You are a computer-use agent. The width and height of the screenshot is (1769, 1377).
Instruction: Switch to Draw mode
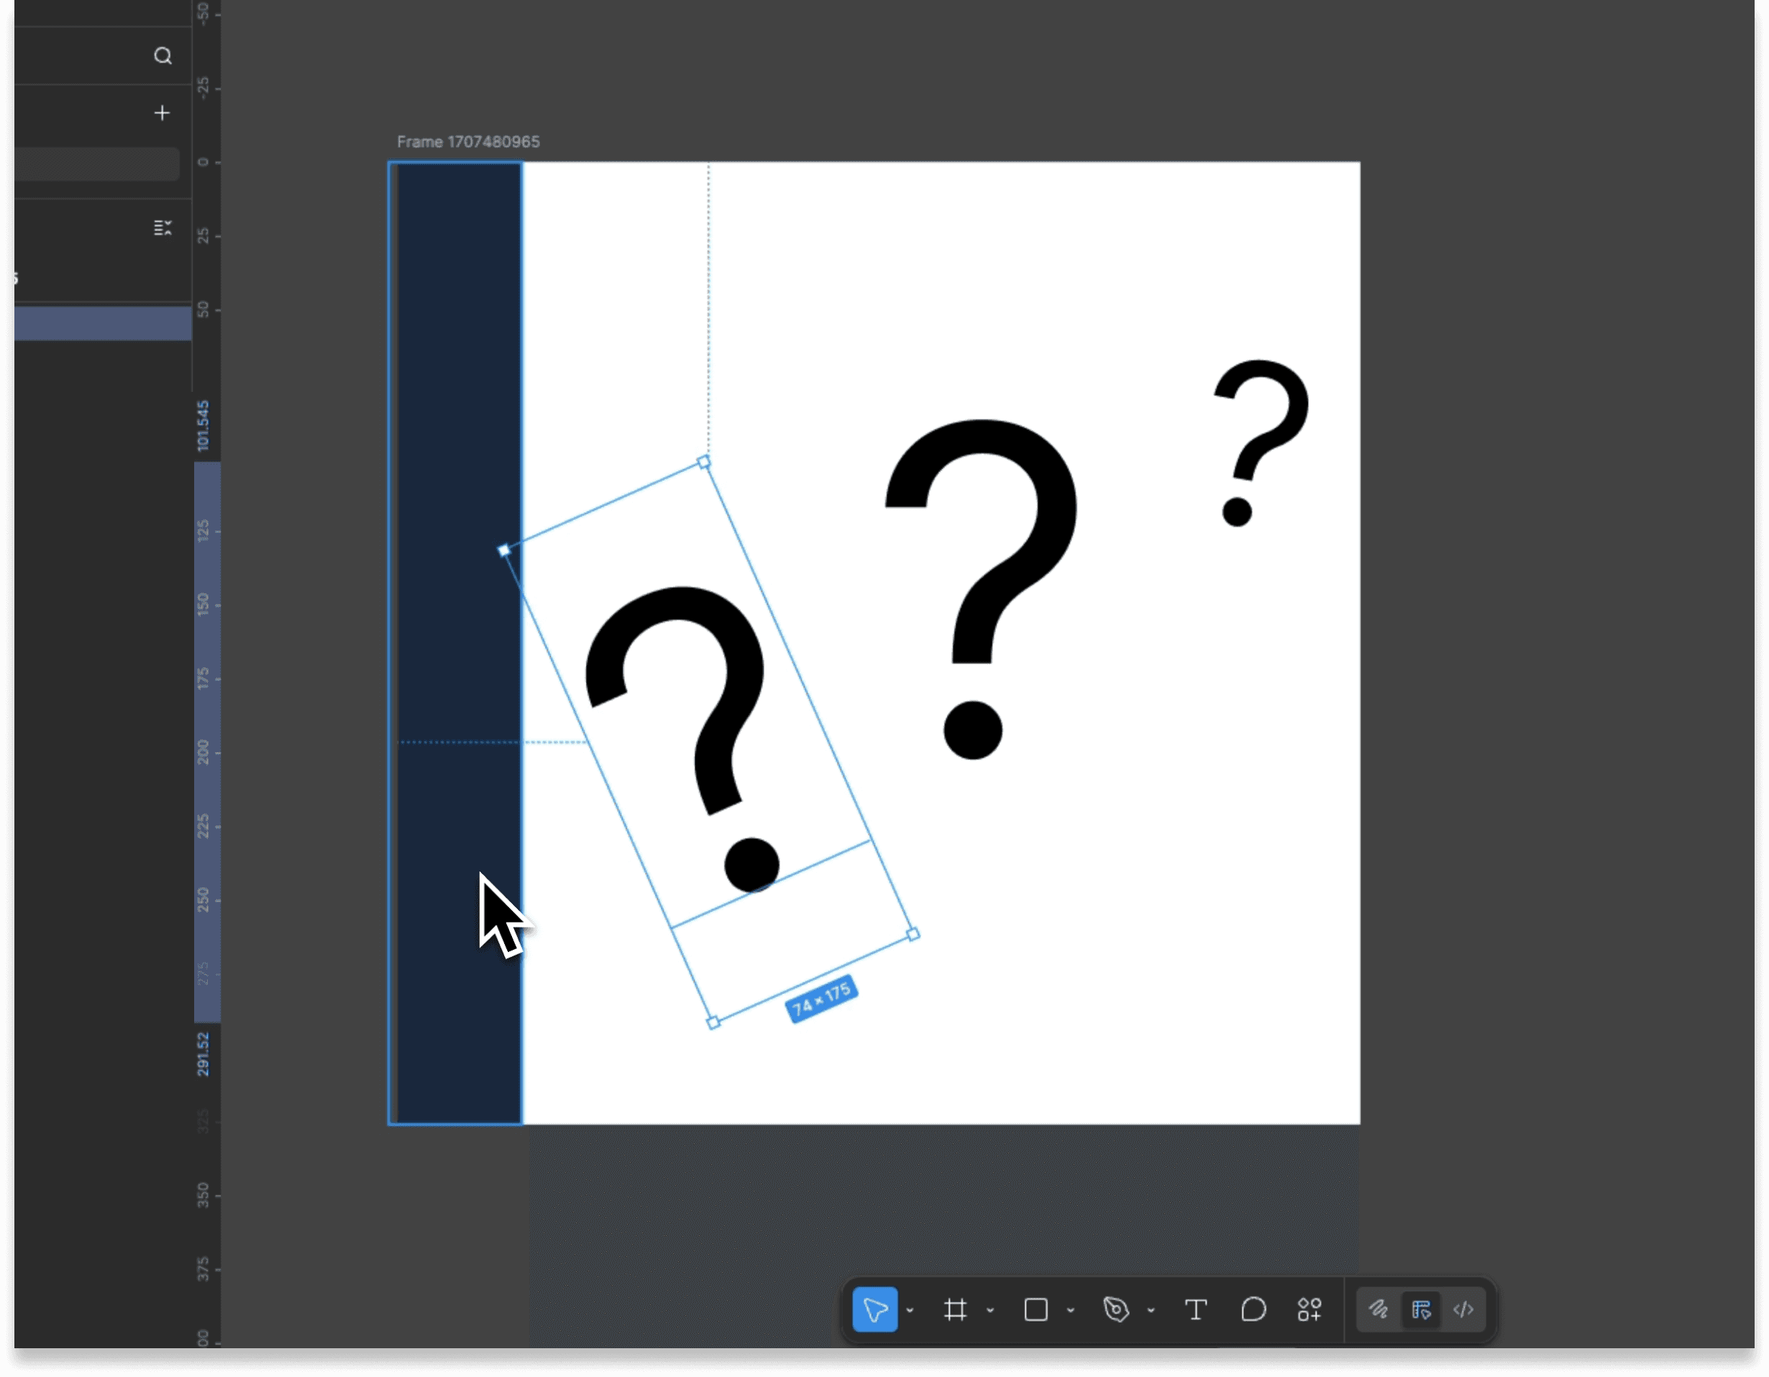tap(1378, 1309)
